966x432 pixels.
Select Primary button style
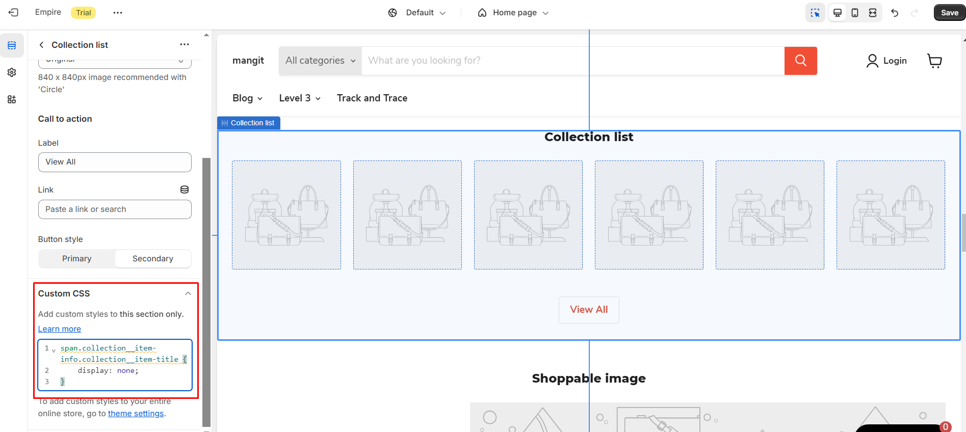76,259
